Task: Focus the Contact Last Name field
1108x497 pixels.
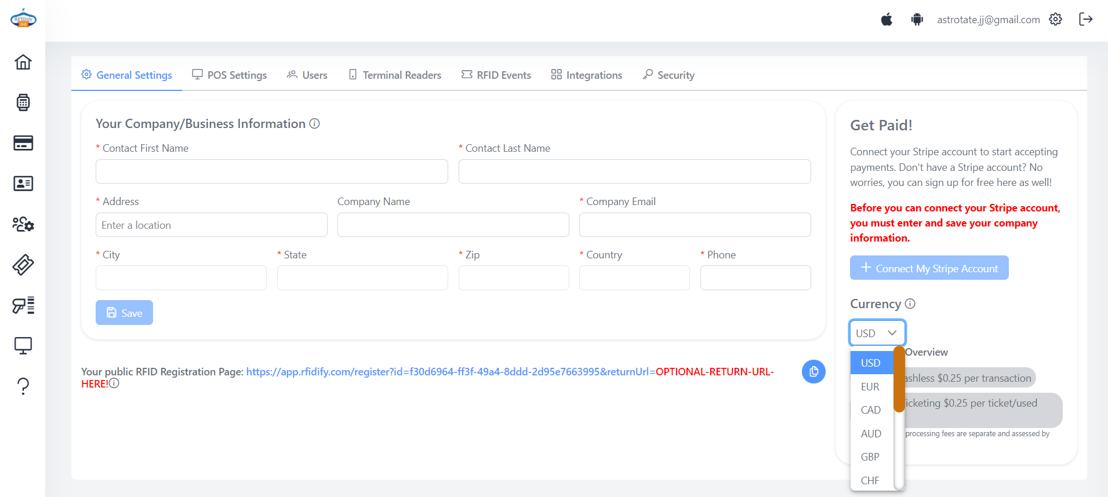Action: click(635, 171)
